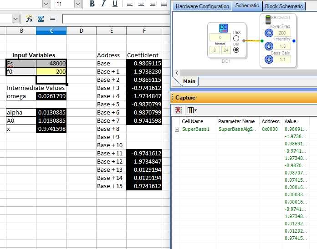Screen dimensions: 317x249
Task: Select the A0 value 1.0130885
Action: pyautogui.click(x=51, y=120)
